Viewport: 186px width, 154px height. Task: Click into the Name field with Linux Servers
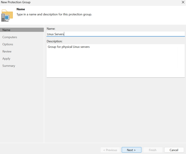[116, 34]
